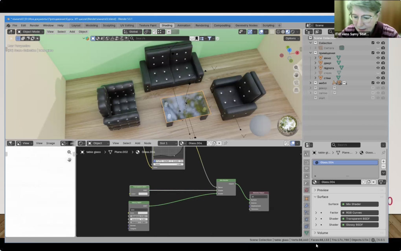Screen dimensions: 401x251
Task: Click the add material slot plus button
Action: coord(383,161)
